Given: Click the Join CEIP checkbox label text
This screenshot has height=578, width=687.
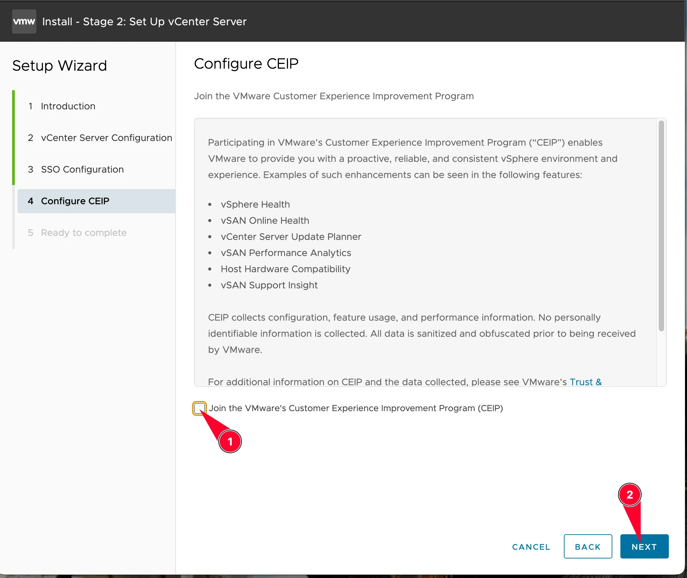Looking at the screenshot, I should 356,408.
